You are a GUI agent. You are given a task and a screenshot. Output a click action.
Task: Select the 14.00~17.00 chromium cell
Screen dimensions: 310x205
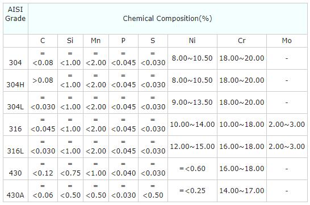pyautogui.click(x=242, y=191)
